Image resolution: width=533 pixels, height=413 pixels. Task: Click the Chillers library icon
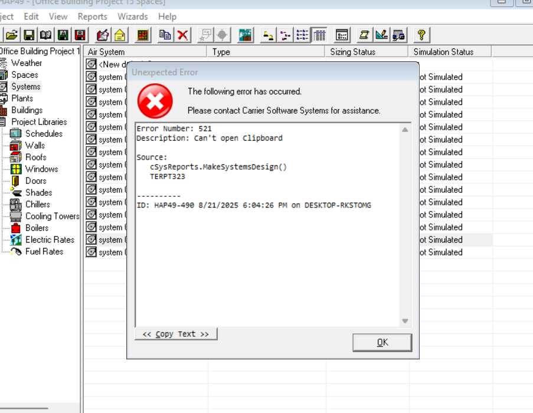[x=15, y=204]
